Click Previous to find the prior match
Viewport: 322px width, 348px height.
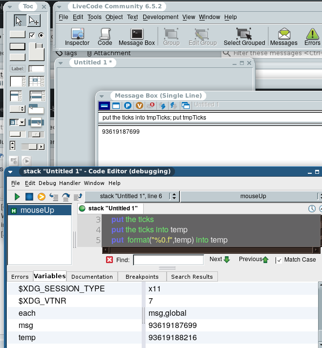point(254,260)
